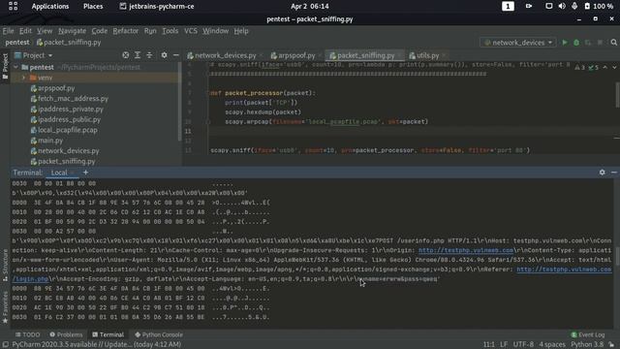Click the packet_sniffing.py breadcrumb
Screen dimensions: 620x349
click(69, 43)
